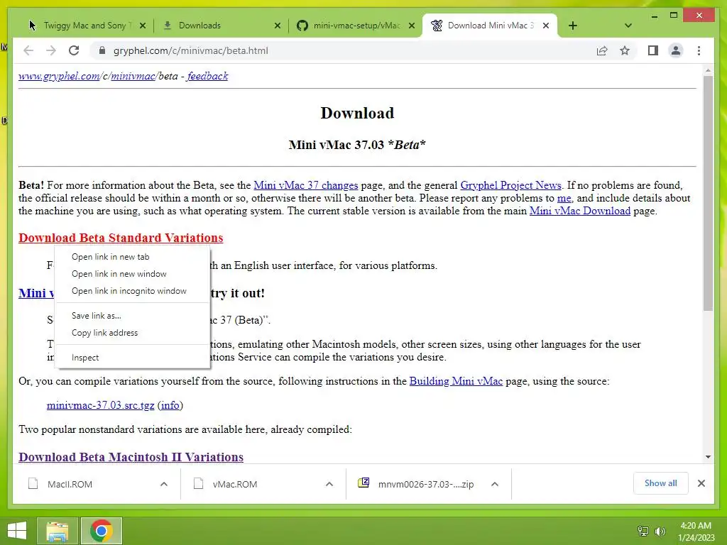The width and height of the screenshot is (727, 545).
Task: Open Download Beta Standard Variations link
Action: (x=121, y=238)
